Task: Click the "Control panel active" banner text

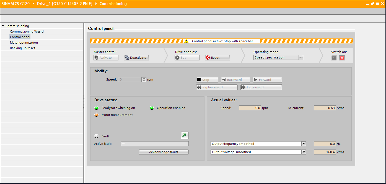Action: click(x=222, y=41)
